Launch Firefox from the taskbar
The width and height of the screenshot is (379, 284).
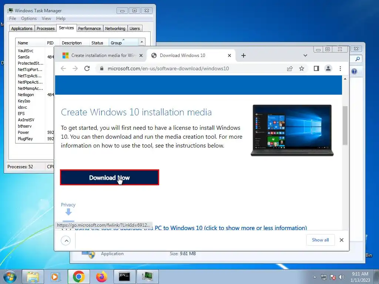[x=101, y=277]
